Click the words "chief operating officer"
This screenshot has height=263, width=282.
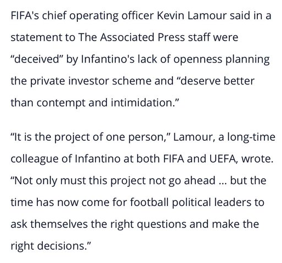click(x=98, y=16)
